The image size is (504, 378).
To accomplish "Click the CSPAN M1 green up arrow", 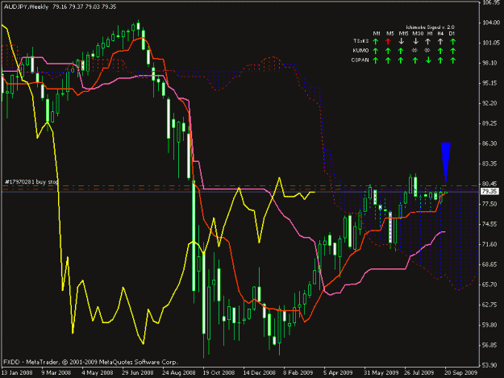I will point(375,60).
